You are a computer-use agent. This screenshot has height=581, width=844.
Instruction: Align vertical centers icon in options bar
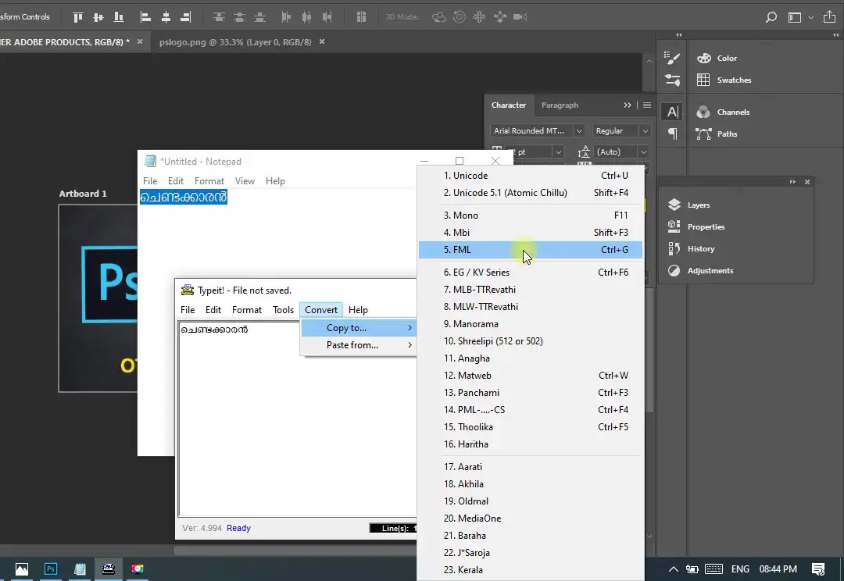click(98, 17)
